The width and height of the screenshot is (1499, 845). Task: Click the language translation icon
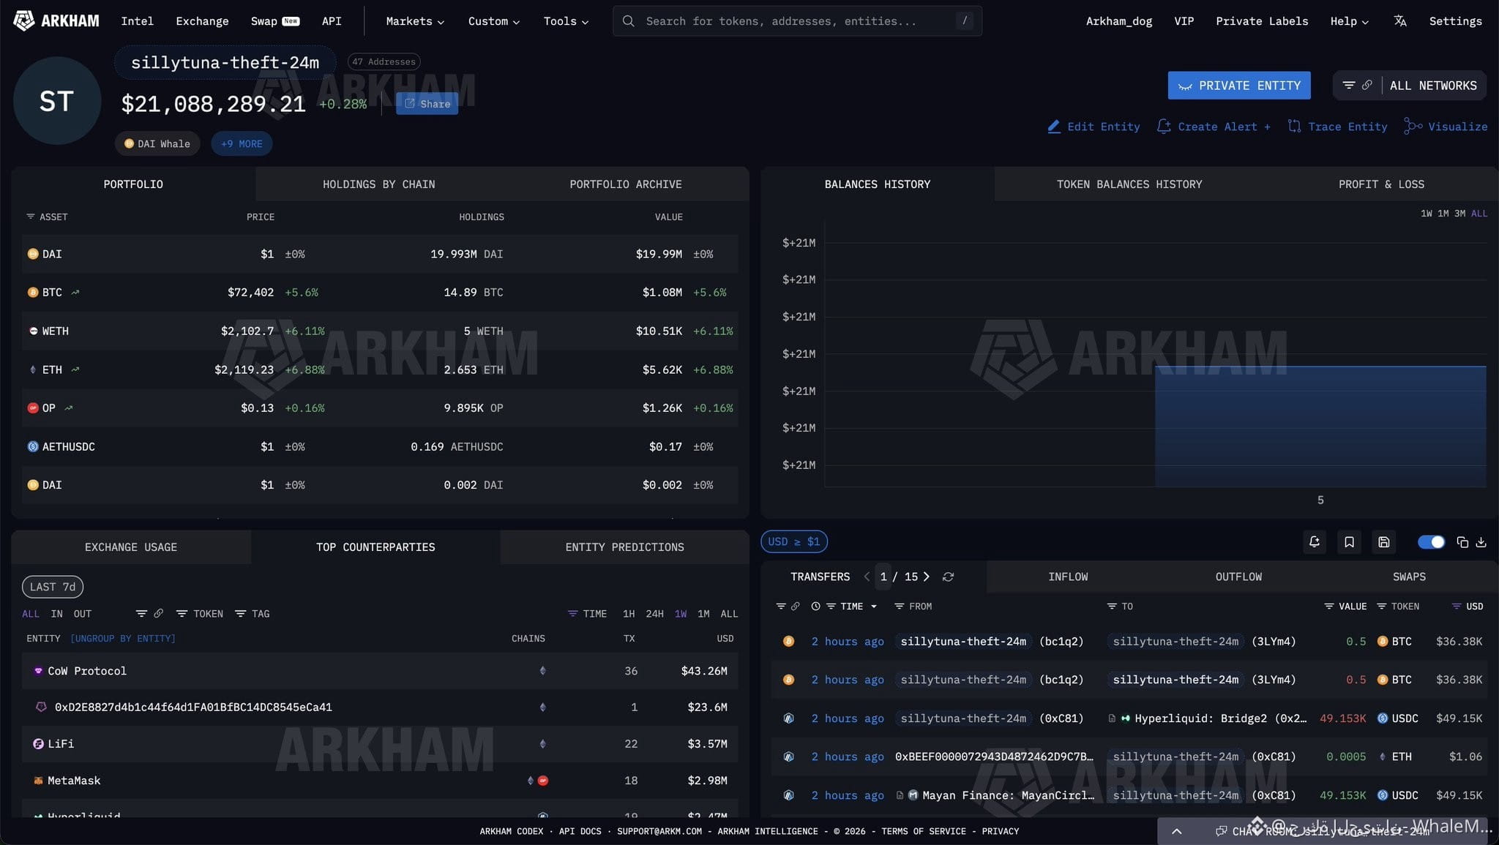tap(1400, 21)
